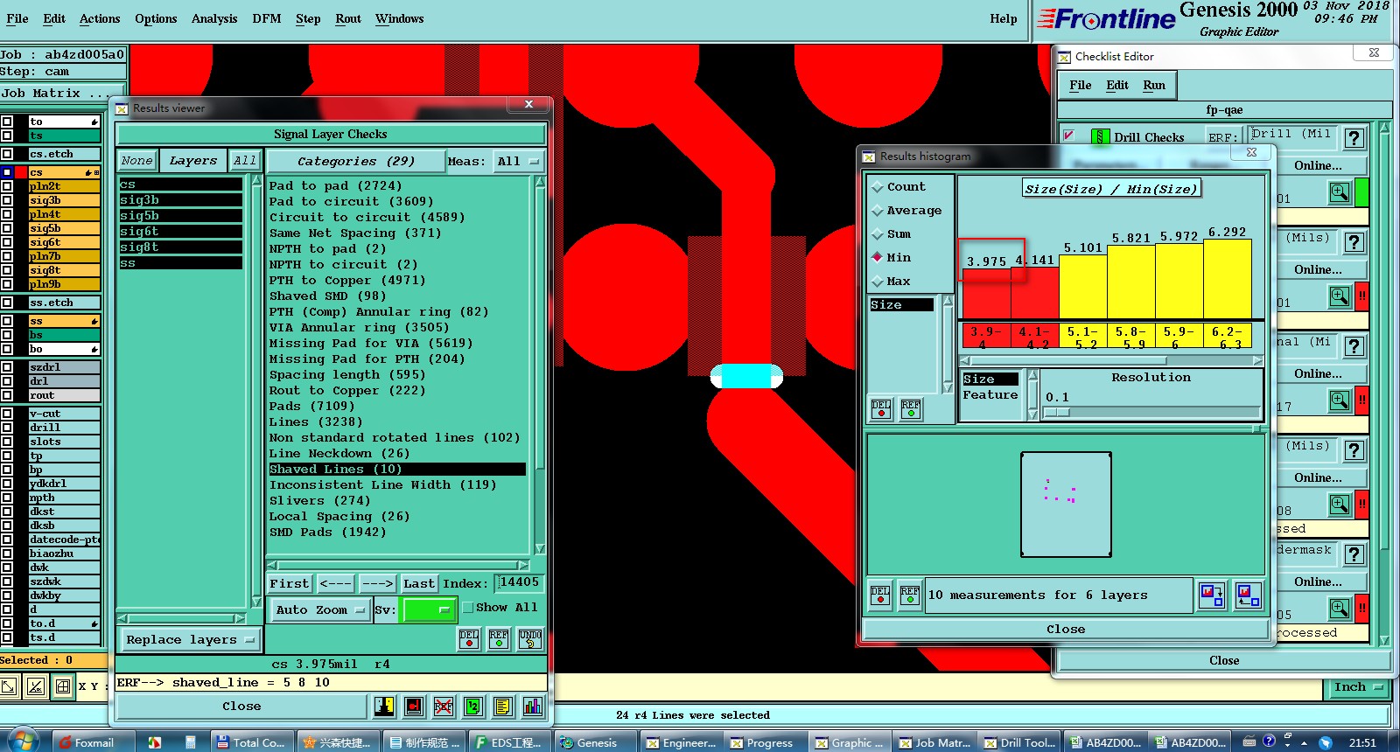
Task: Click magnifier icon beside green status indicator
Action: click(x=1340, y=192)
